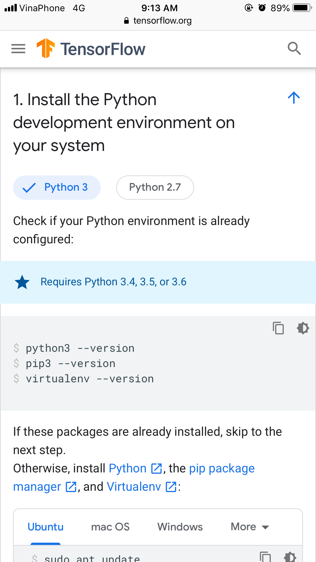The width and height of the screenshot is (316, 562).
Task: Click the arrow beside More
Action: (x=265, y=527)
